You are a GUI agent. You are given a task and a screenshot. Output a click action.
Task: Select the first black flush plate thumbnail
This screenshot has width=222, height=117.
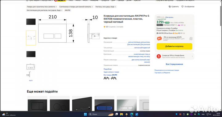[31, 22]
